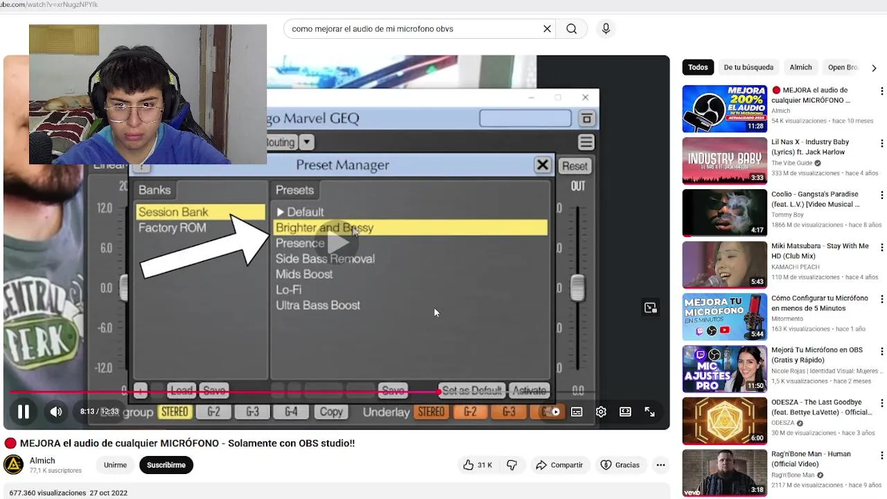The height and width of the screenshot is (499, 887).
Task: Subscribe with Suscribirme button
Action: (166, 465)
